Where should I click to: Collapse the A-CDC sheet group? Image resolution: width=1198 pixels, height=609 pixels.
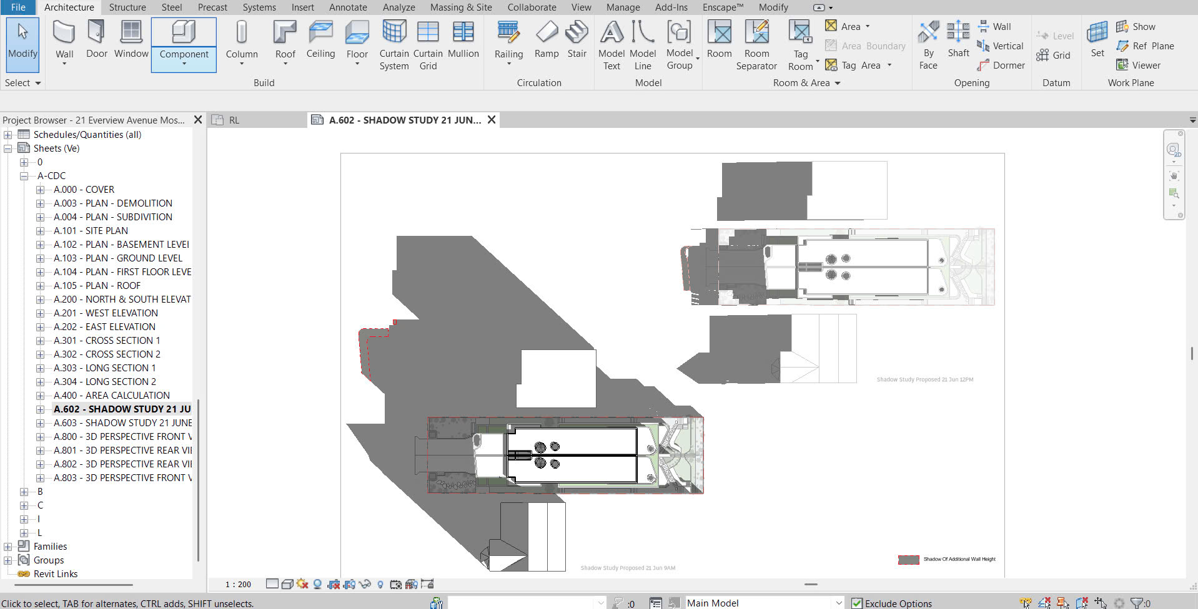[x=24, y=176]
